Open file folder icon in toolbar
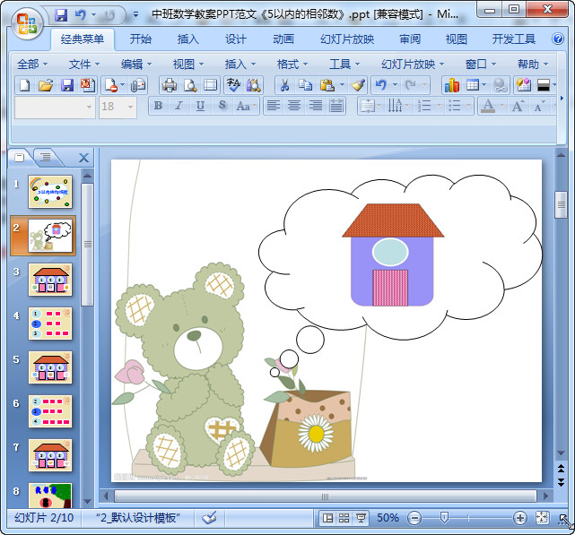Image resolution: width=575 pixels, height=535 pixels. 46,85
